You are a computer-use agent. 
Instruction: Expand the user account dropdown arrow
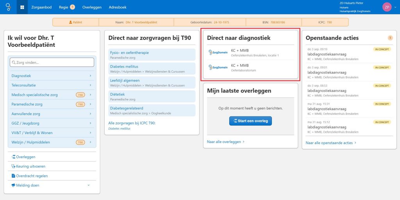tap(396, 7)
